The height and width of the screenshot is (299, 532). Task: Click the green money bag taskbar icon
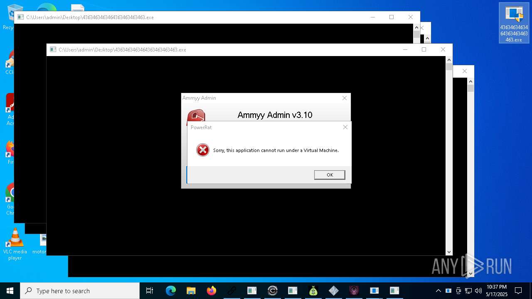tap(313, 291)
